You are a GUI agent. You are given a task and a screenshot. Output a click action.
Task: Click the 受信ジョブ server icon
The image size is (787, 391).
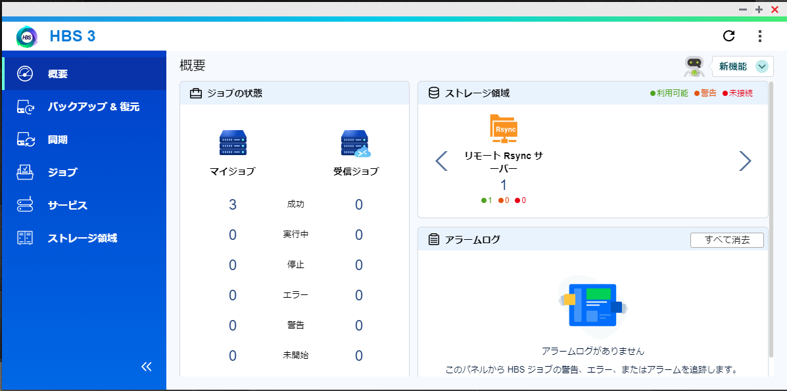click(356, 143)
